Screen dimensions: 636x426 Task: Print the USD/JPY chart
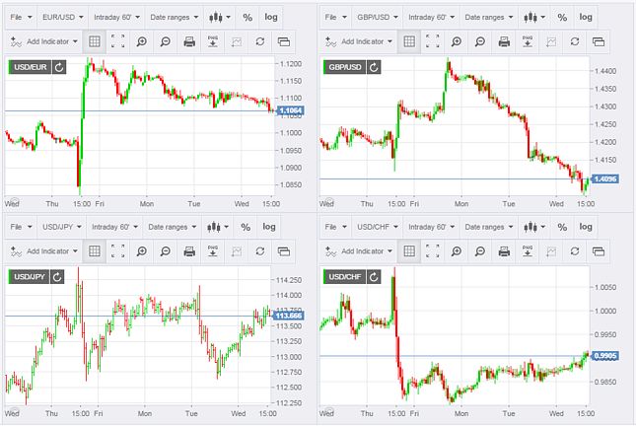pyautogui.click(x=188, y=250)
